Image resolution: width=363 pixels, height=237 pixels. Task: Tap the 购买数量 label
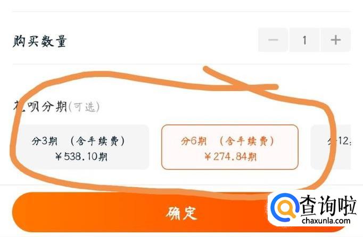coord(40,41)
